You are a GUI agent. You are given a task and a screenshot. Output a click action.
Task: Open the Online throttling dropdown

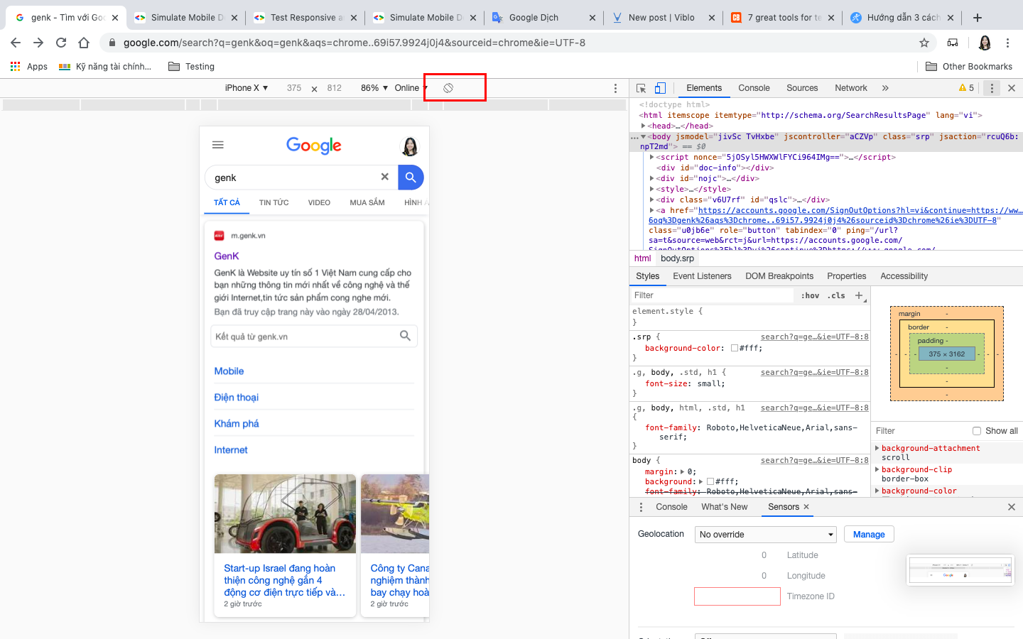[411, 88]
